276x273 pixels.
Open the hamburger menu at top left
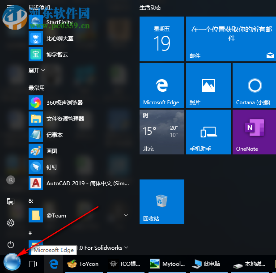(11, 7)
